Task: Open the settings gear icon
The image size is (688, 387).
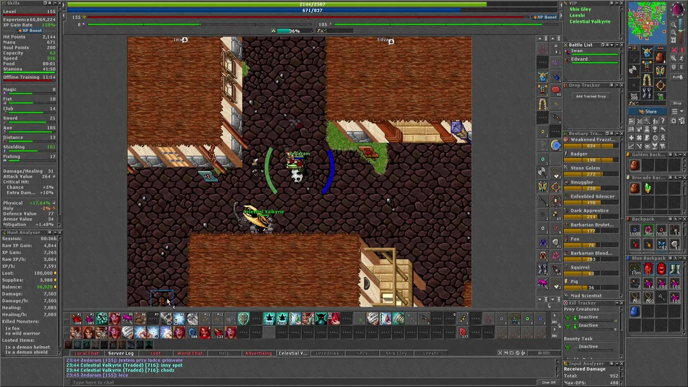Action: tap(673, 120)
